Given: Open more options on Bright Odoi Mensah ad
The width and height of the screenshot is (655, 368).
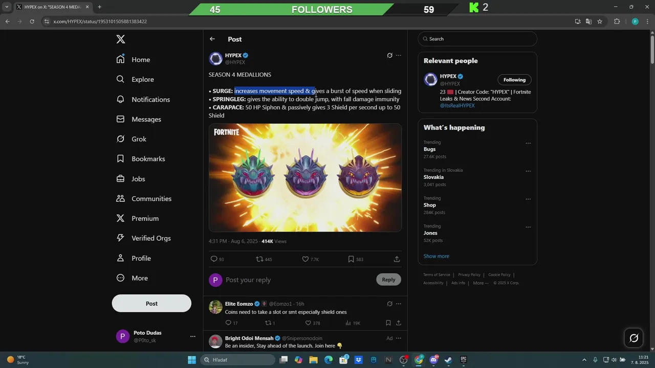Looking at the screenshot, I should [x=399, y=338].
